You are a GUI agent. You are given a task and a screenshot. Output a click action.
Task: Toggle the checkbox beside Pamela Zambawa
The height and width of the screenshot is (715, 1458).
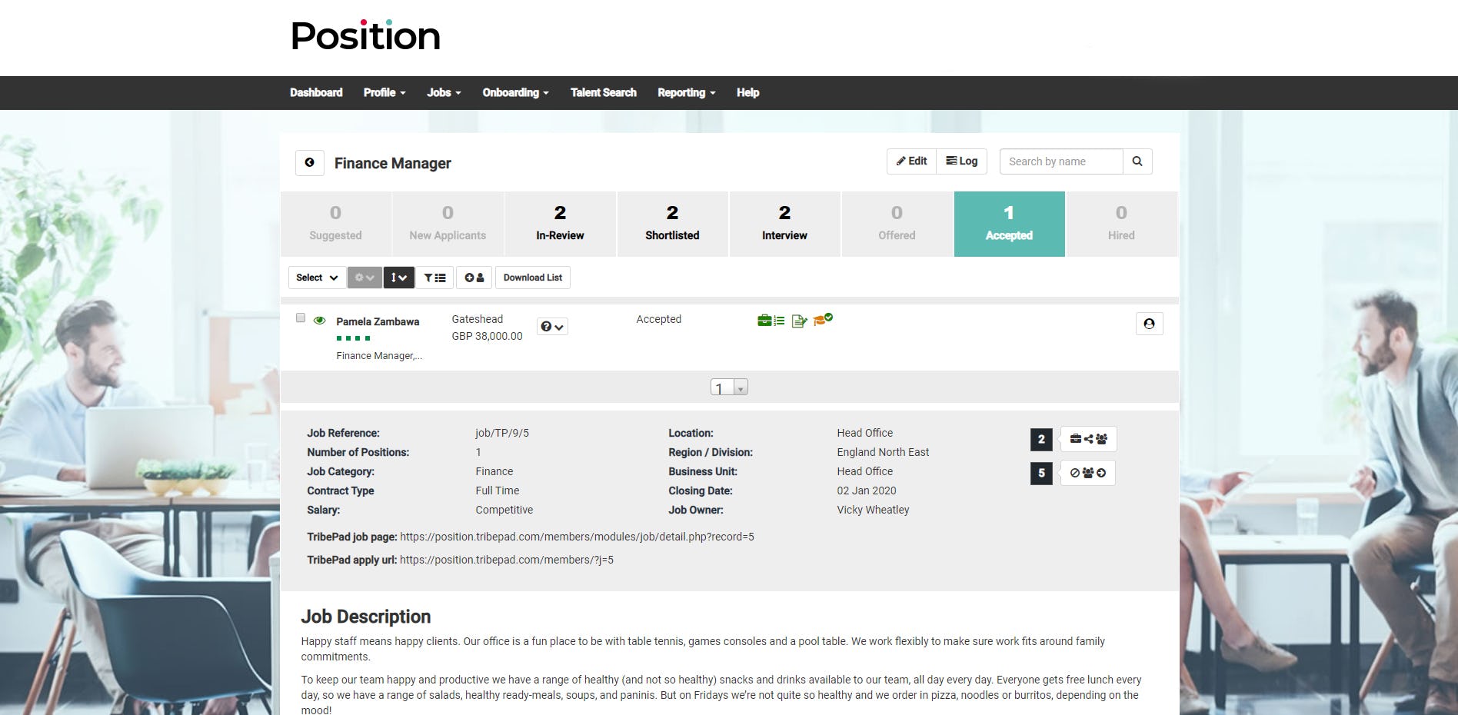pyautogui.click(x=301, y=318)
